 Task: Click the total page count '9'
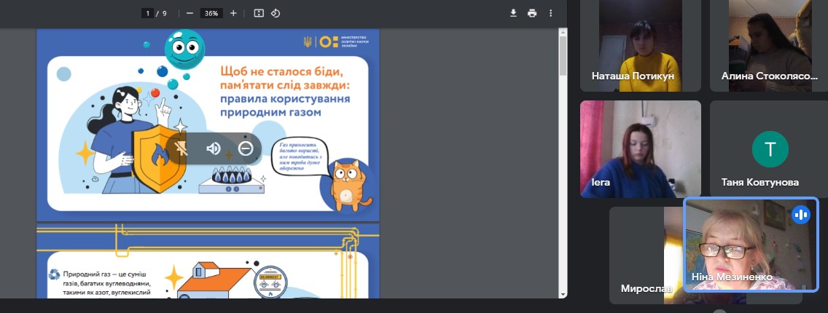click(x=165, y=13)
